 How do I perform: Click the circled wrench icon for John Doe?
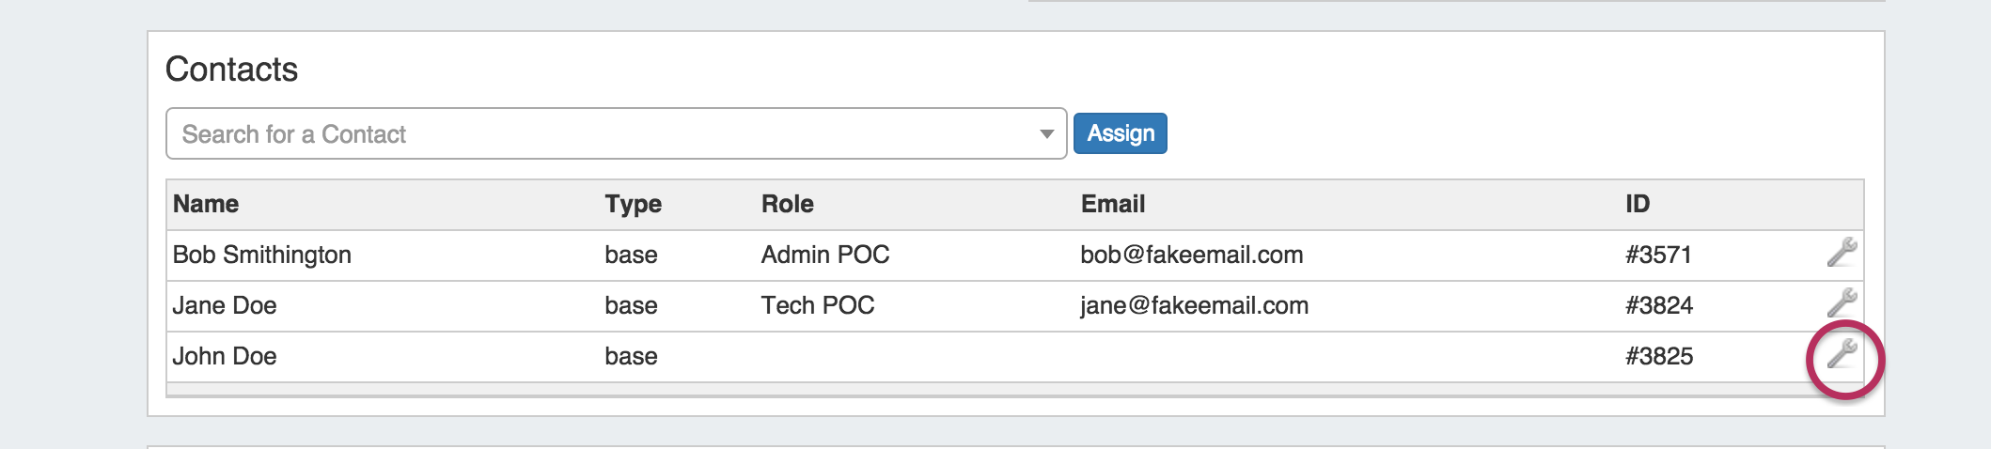[1842, 354]
